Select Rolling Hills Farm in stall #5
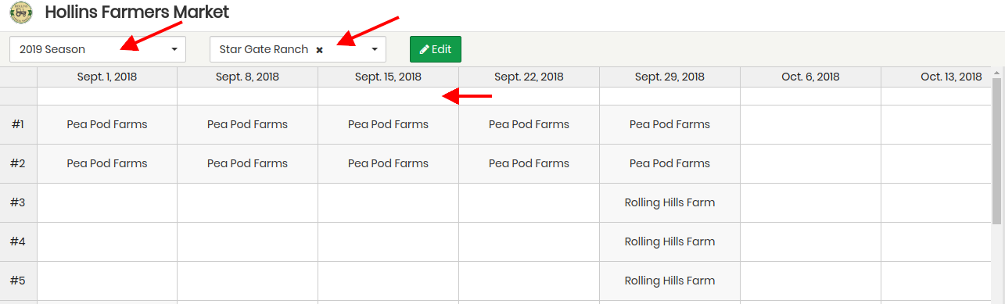Image resolution: width=1005 pixels, height=304 pixels. point(669,281)
